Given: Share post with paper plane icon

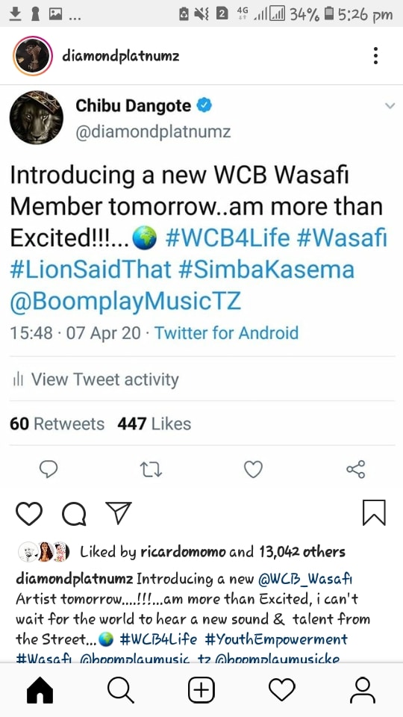Looking at the screenshot, I should 119,512.
